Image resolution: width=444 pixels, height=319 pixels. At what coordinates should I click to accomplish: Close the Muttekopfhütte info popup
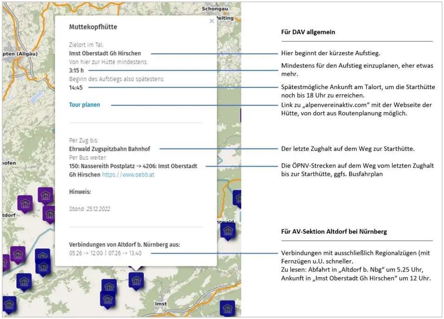click(212, 21)
